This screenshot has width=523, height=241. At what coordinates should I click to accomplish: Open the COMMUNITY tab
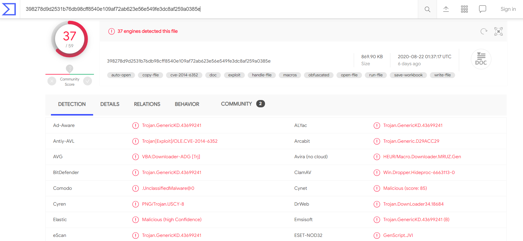click(243, 104)
